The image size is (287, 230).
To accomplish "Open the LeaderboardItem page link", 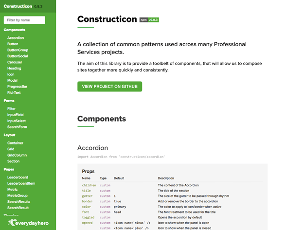I will click(21, 183).
